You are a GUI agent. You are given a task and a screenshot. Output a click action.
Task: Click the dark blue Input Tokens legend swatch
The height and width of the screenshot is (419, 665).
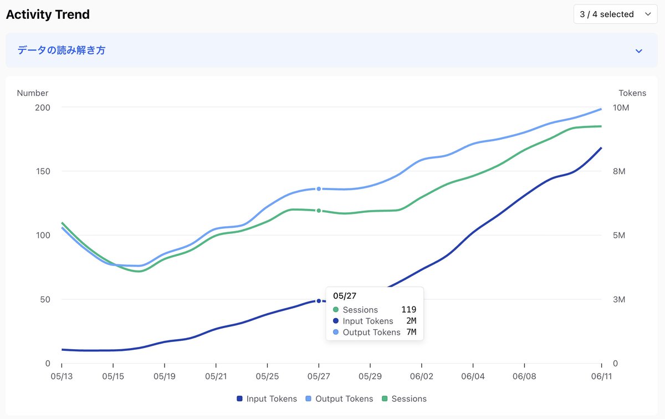click(240, 398)
